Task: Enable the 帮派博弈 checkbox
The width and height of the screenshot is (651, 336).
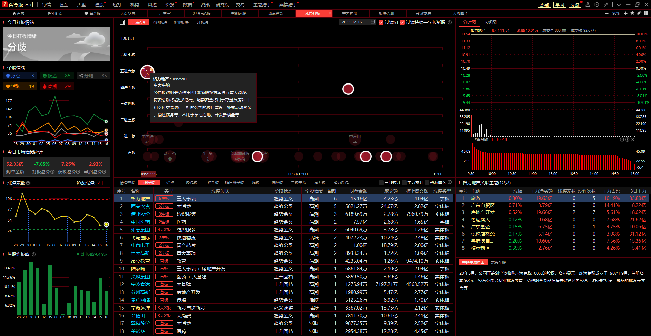Action: tap(427, 183)
